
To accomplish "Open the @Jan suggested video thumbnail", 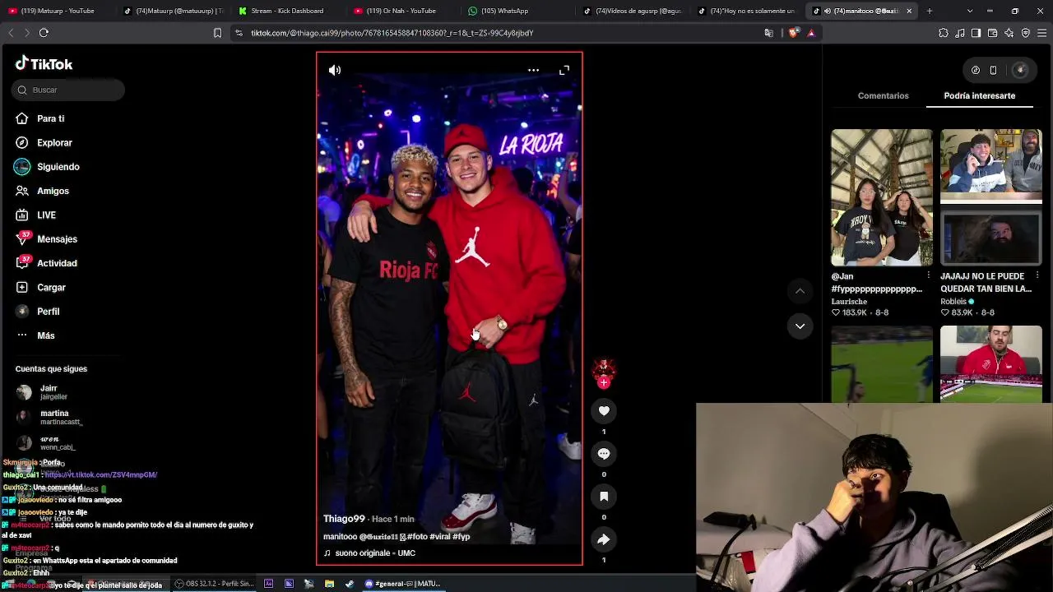I will pyautogui.click(x=881, y=197).
